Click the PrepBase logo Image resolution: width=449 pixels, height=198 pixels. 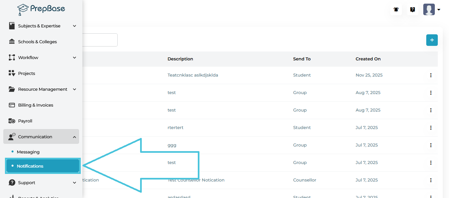[x=41, y=9]
